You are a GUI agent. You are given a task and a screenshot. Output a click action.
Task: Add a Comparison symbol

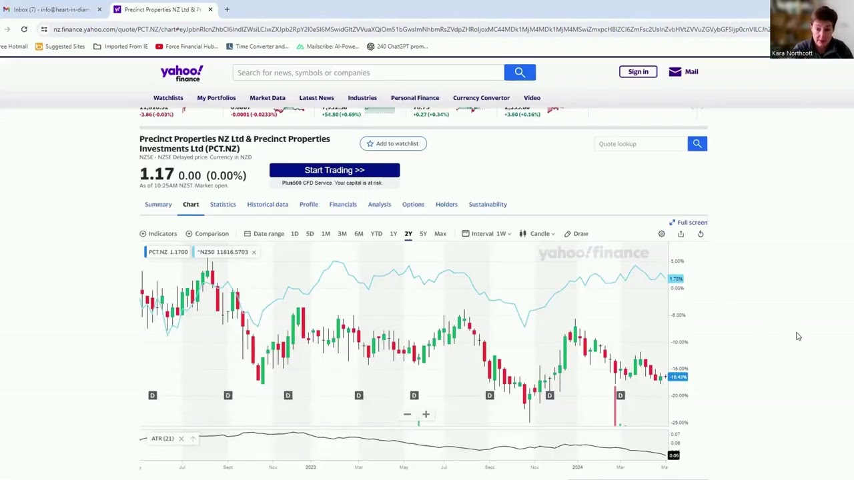tap(207, 234)
